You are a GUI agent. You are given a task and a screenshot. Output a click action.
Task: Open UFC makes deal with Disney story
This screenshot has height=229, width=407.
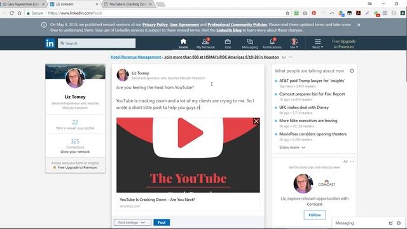[304, 108]
